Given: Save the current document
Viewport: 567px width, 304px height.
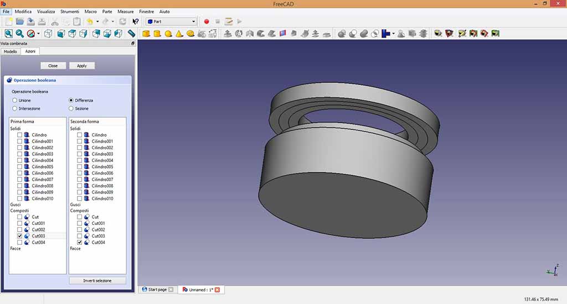Looking at the screenshot, I should pyautogui.click(x=31, y=22).
